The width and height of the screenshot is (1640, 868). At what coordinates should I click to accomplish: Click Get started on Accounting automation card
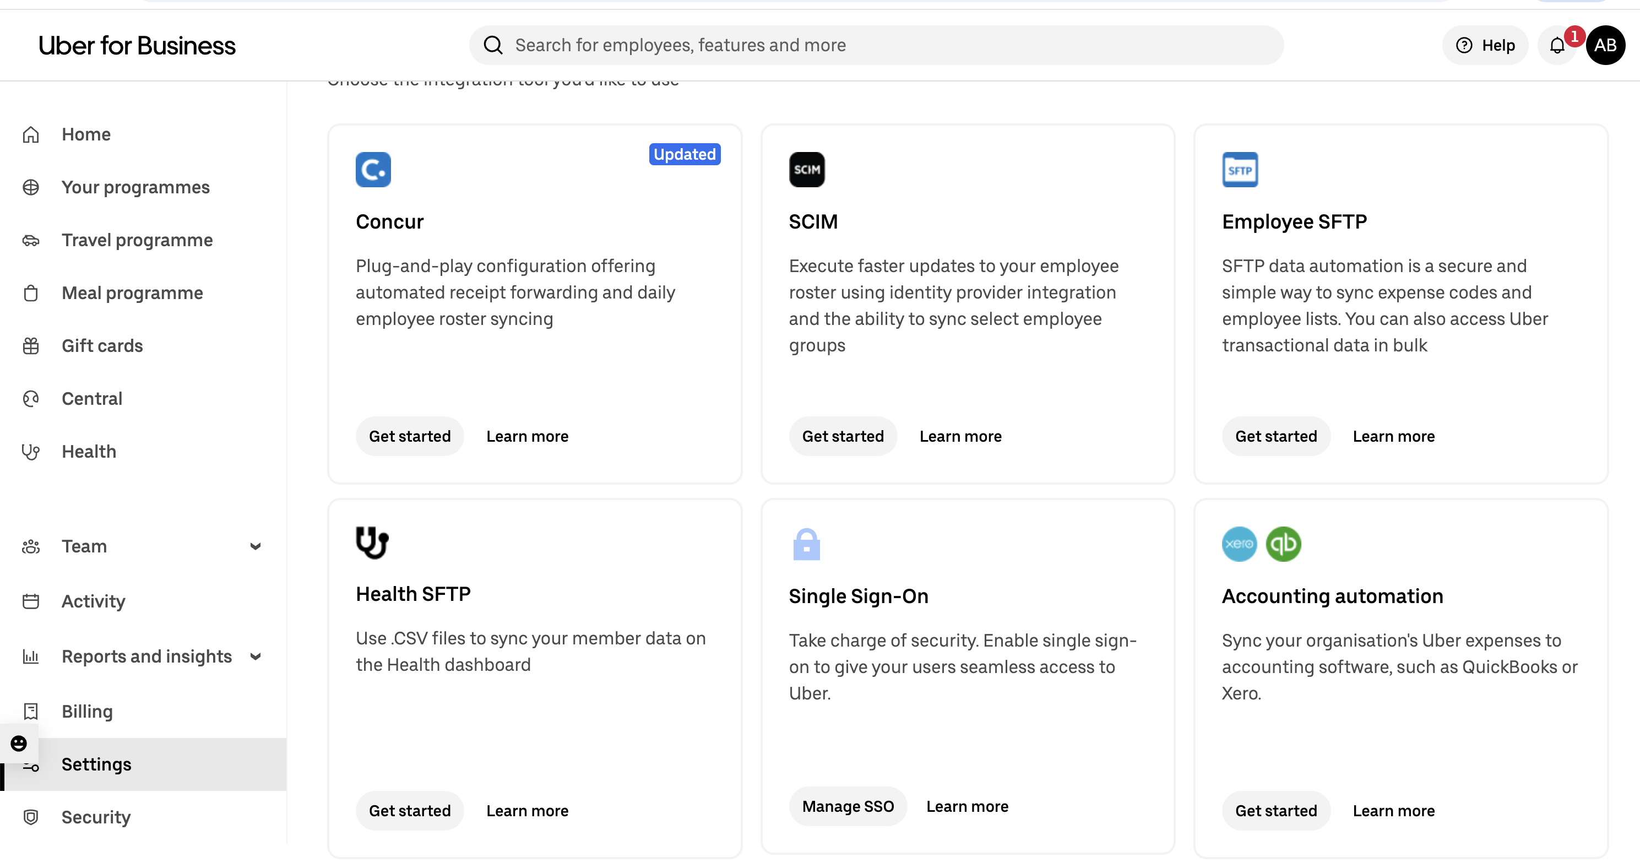coord(1276,811)
